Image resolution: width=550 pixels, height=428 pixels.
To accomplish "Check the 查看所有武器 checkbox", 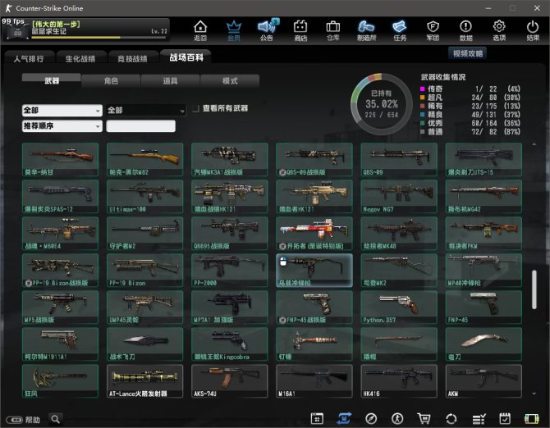I will pyautogui.click(x=195, y=108).
